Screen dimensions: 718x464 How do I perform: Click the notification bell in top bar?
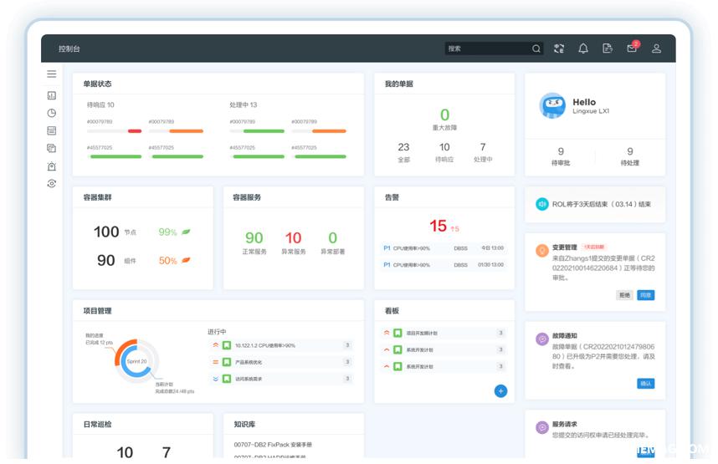[583, 48]
